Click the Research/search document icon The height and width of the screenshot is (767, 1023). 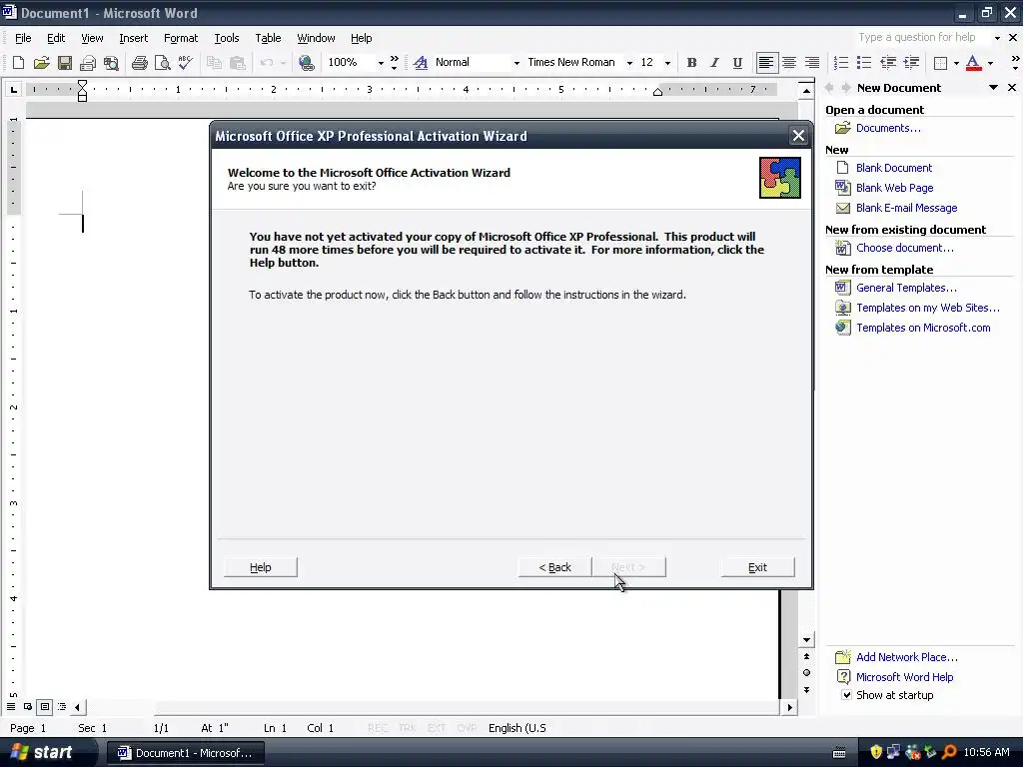[111, 63]
